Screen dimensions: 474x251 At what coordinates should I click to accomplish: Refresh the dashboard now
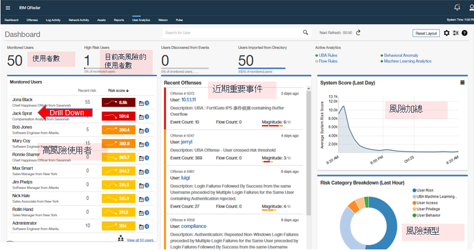tap(358, 33)
